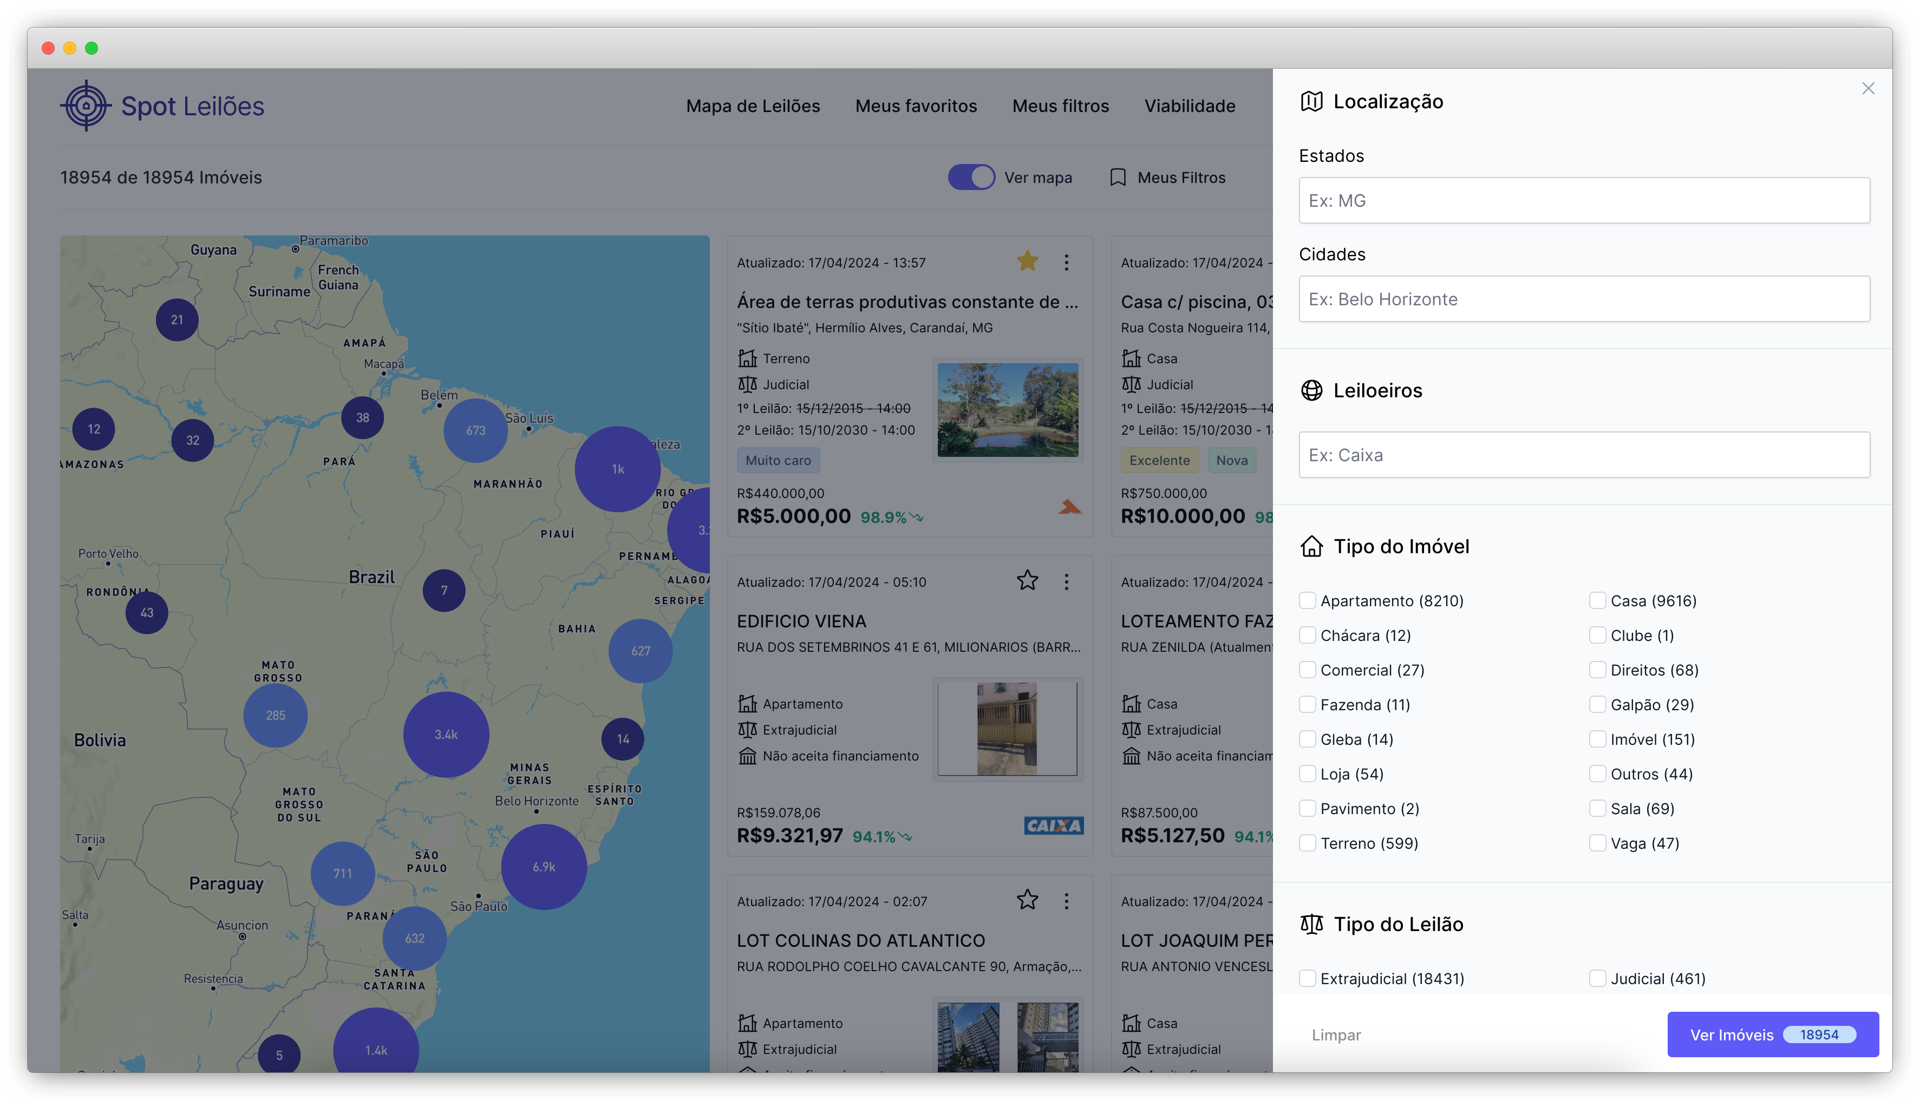Click the Localização map icon

click(x=1311, y=101)
